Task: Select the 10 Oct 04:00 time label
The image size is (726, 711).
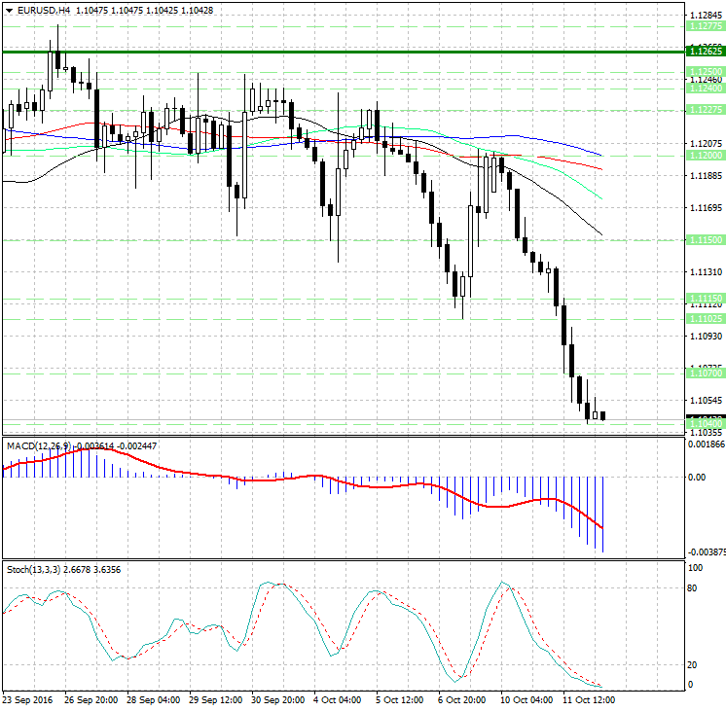Action: click(526, 699)
